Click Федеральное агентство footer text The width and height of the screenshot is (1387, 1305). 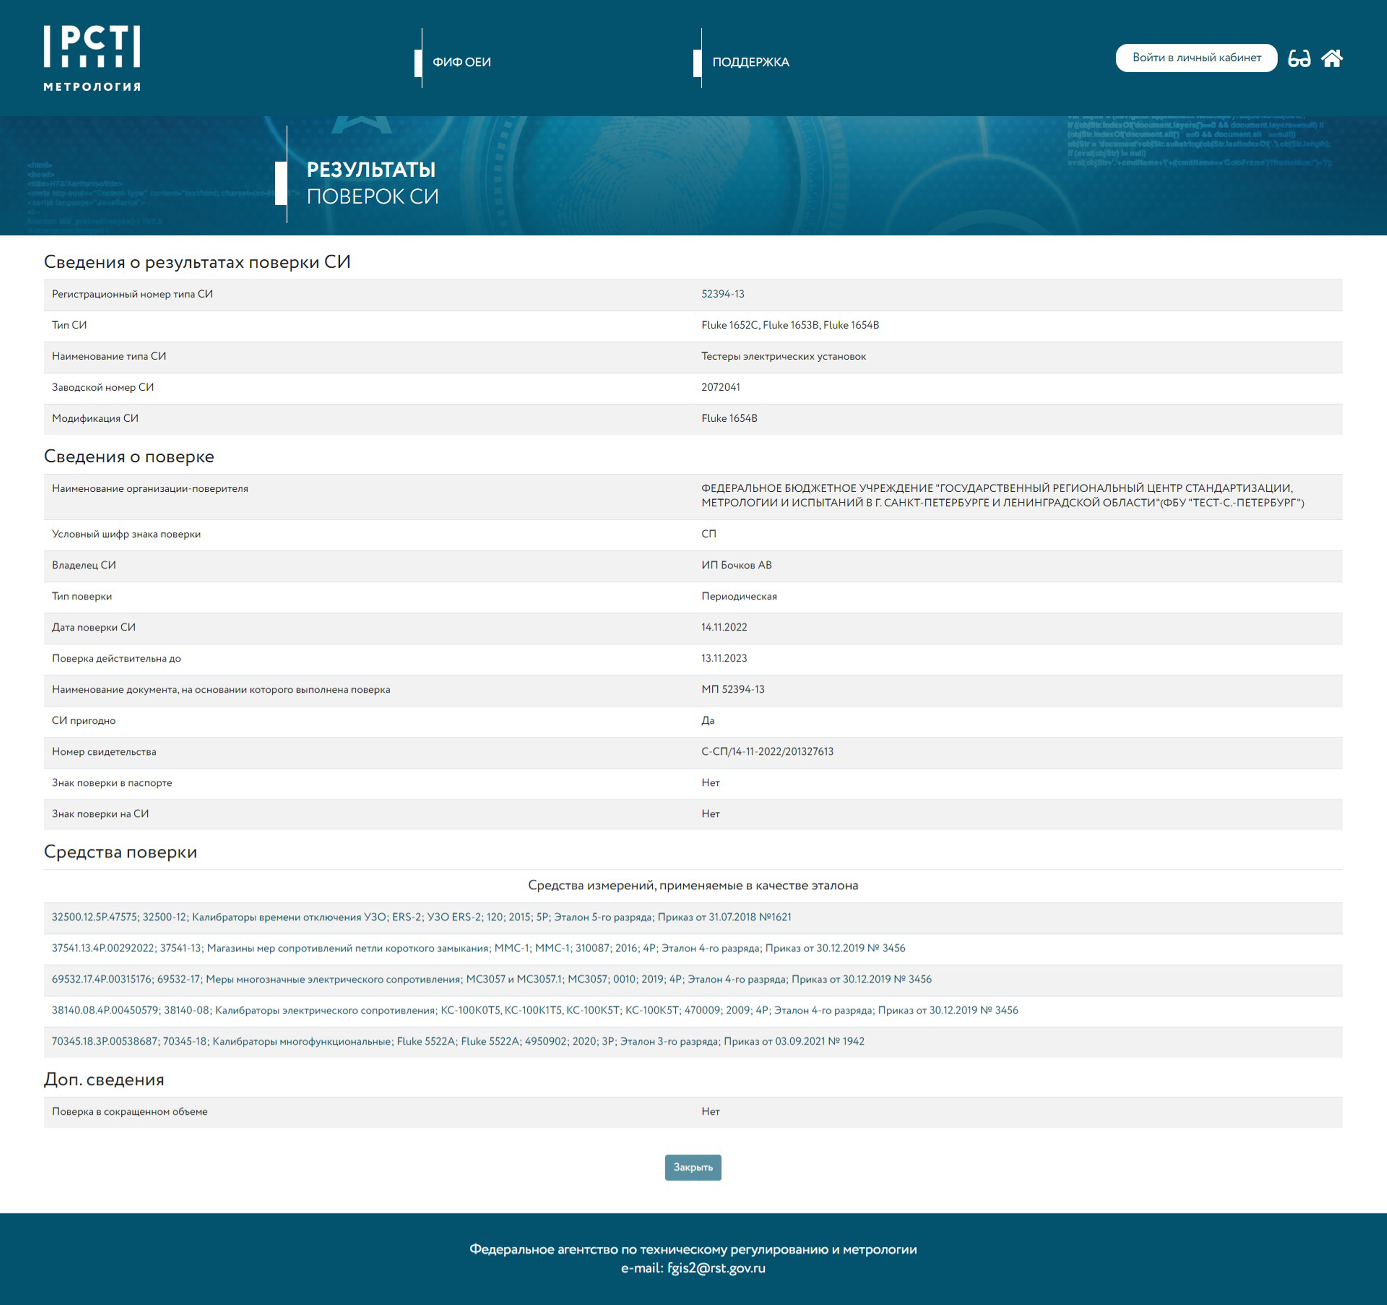[693, 1249]
